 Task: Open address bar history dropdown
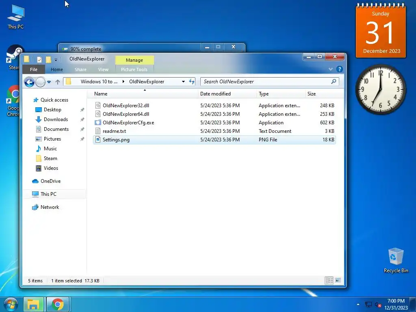(x=183, y=82)
